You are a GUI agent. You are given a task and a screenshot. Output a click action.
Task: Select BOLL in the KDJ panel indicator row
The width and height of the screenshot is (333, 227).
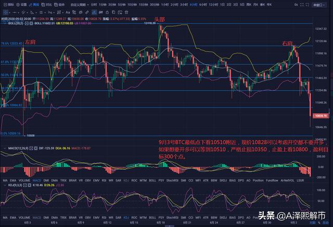click(152, 218)
